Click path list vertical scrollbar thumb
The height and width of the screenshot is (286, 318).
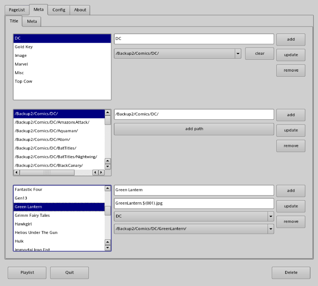coord(108,120)
